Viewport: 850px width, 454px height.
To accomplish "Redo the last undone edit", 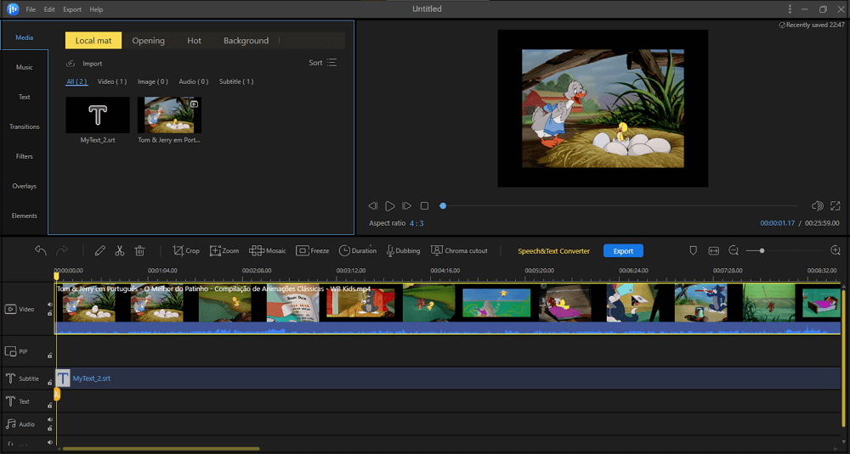I will (x=62, y=250).
